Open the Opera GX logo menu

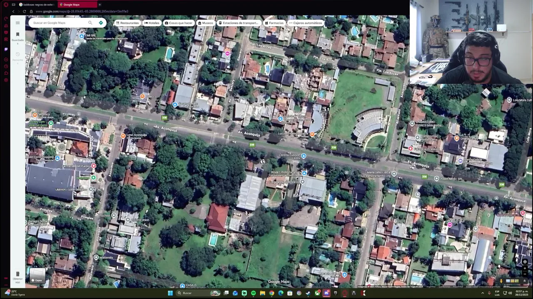[x=6, y=5]
